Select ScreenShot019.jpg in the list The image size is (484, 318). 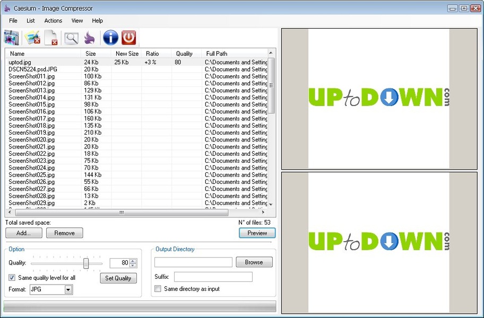coord(137,132)
